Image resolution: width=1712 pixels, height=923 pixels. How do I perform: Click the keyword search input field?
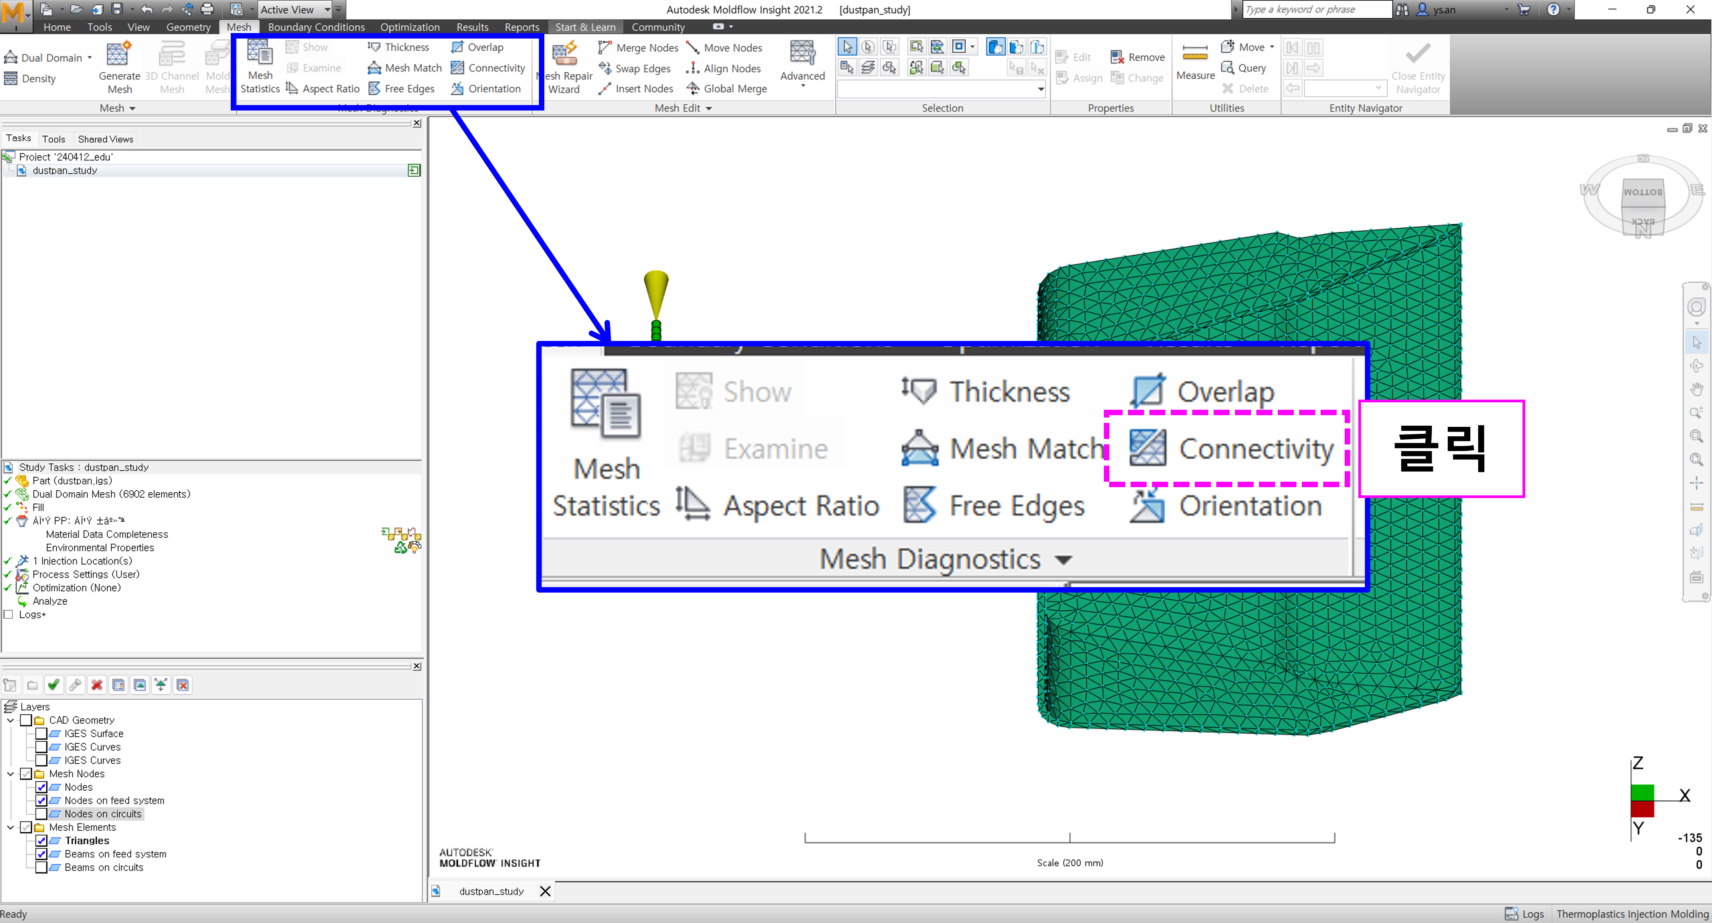pos(1317,9)
